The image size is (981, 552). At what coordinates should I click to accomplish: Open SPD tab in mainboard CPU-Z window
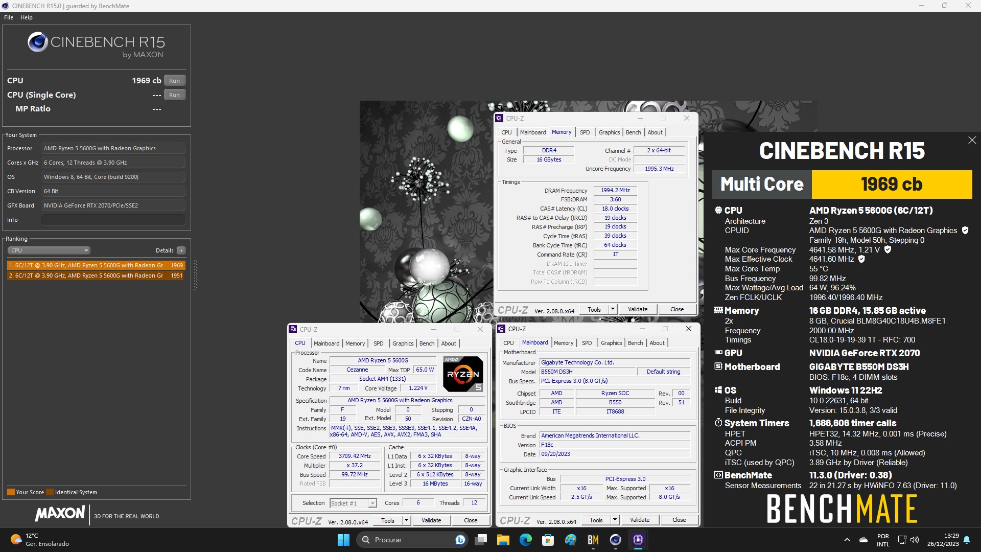click(x=587, y=343)
